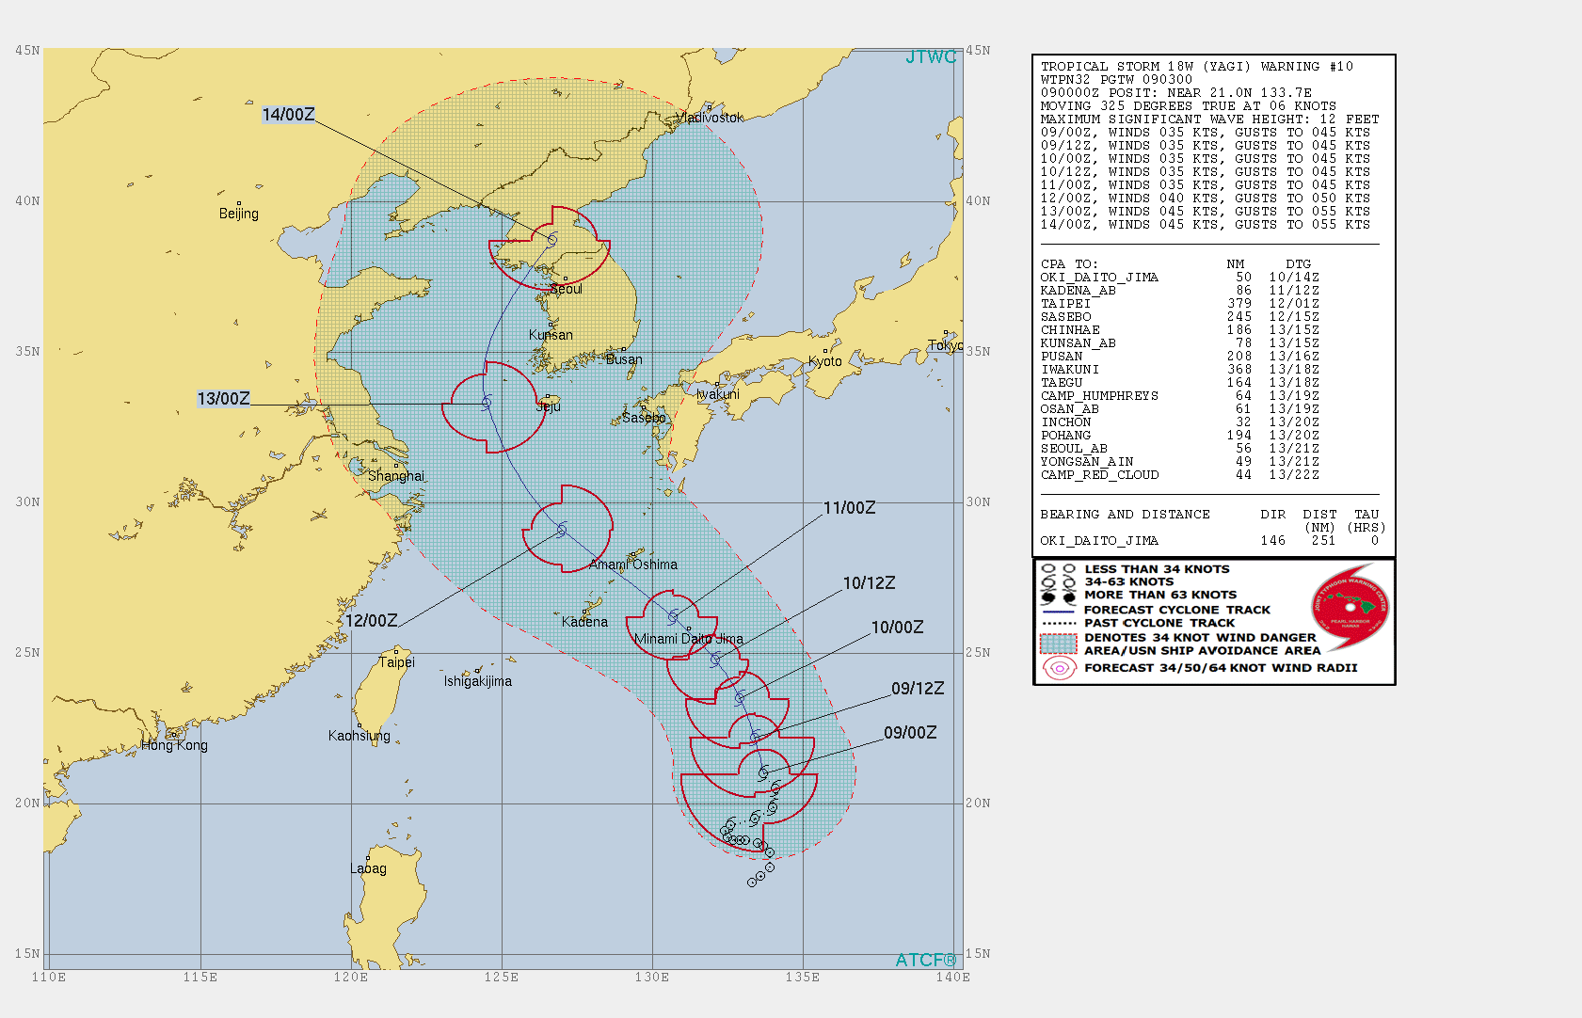Click the more than 63 knots symbol in legend

pyautogui.click(x=1059, y=596)
